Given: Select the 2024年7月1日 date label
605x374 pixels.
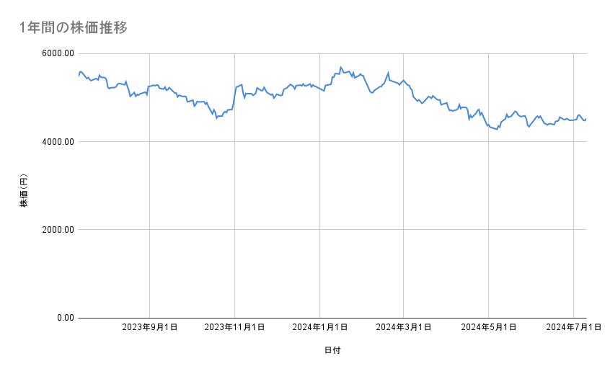Looking at the screenshot, I should tap(573, 328).
